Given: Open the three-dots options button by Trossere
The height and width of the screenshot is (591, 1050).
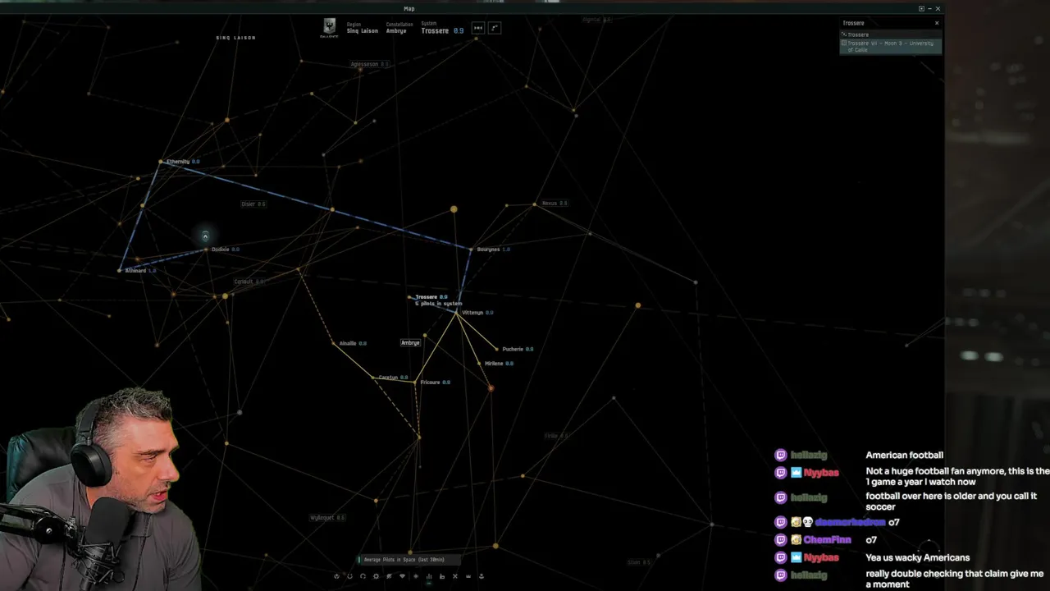Looking at the screenshot, I should click(477, 28).
